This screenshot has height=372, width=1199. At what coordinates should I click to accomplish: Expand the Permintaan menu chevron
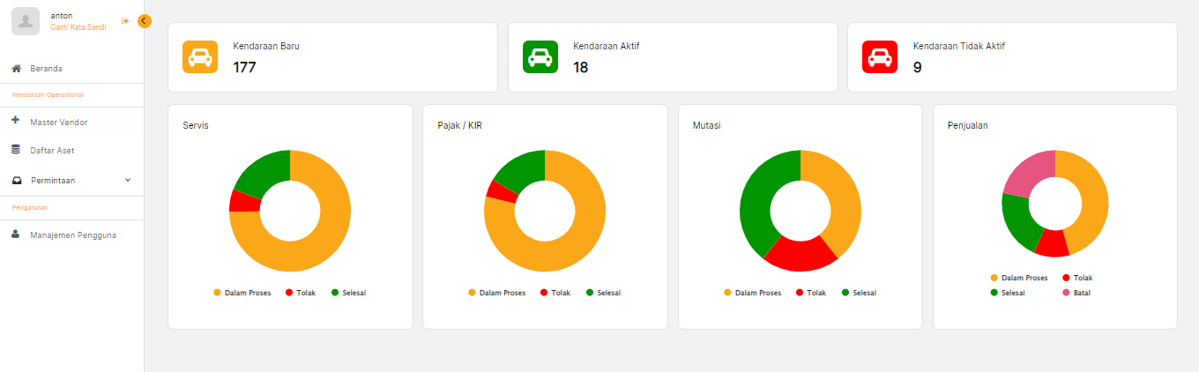[x=128, y=180]
